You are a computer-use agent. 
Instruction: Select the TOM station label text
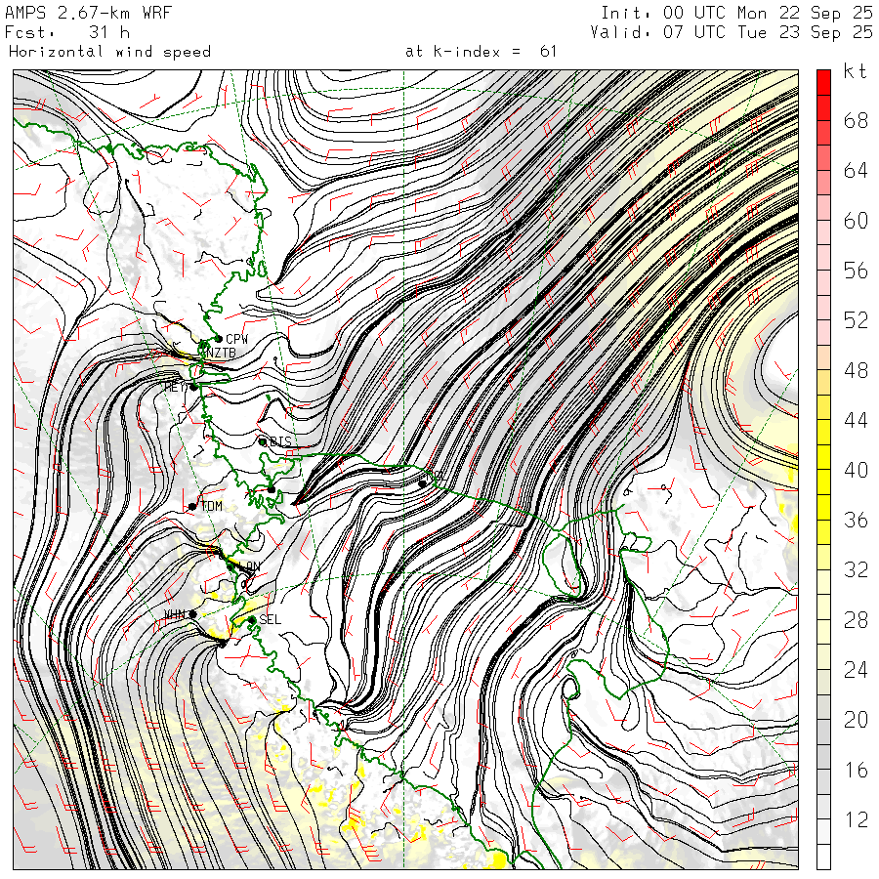click(x=211, y=506)
